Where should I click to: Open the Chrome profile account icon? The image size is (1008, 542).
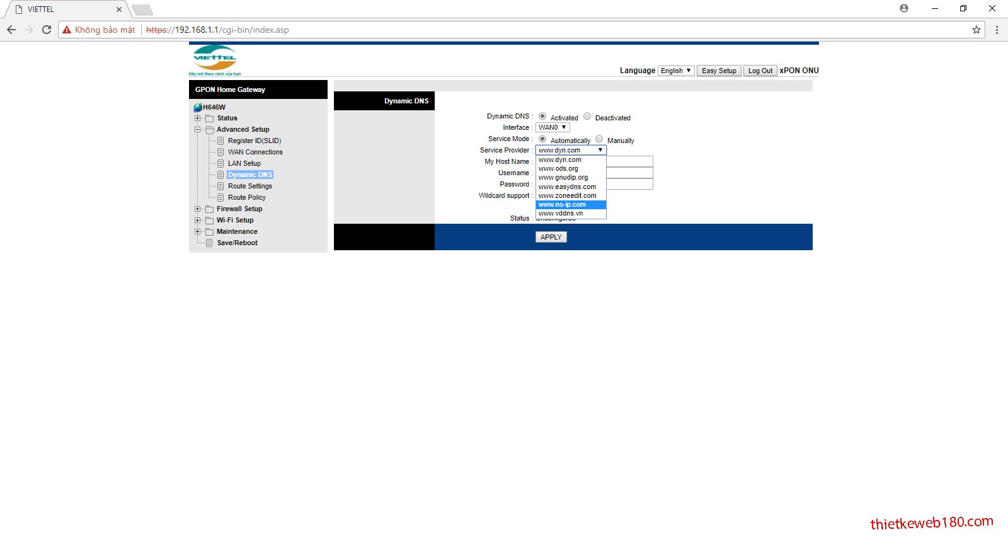point(904,8)
